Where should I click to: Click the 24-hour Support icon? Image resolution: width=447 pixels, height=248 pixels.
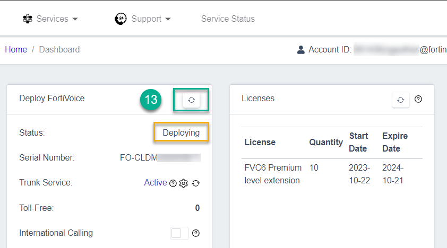[x=121, y=19]
